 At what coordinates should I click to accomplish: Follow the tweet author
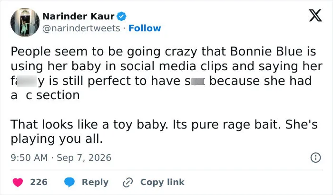pyautogui.click(x=145, y=28)
